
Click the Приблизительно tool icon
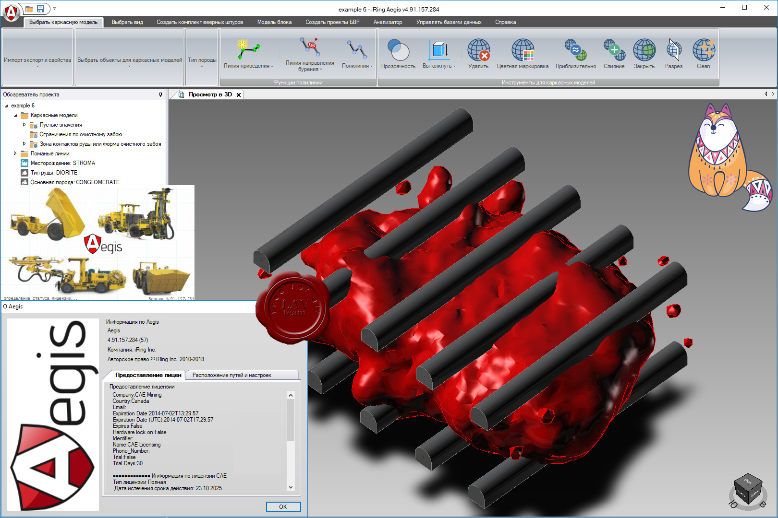(x=576, y=50)
